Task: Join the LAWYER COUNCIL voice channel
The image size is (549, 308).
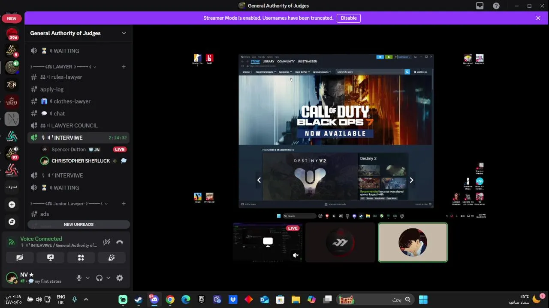Action: (x=78, y=125)
